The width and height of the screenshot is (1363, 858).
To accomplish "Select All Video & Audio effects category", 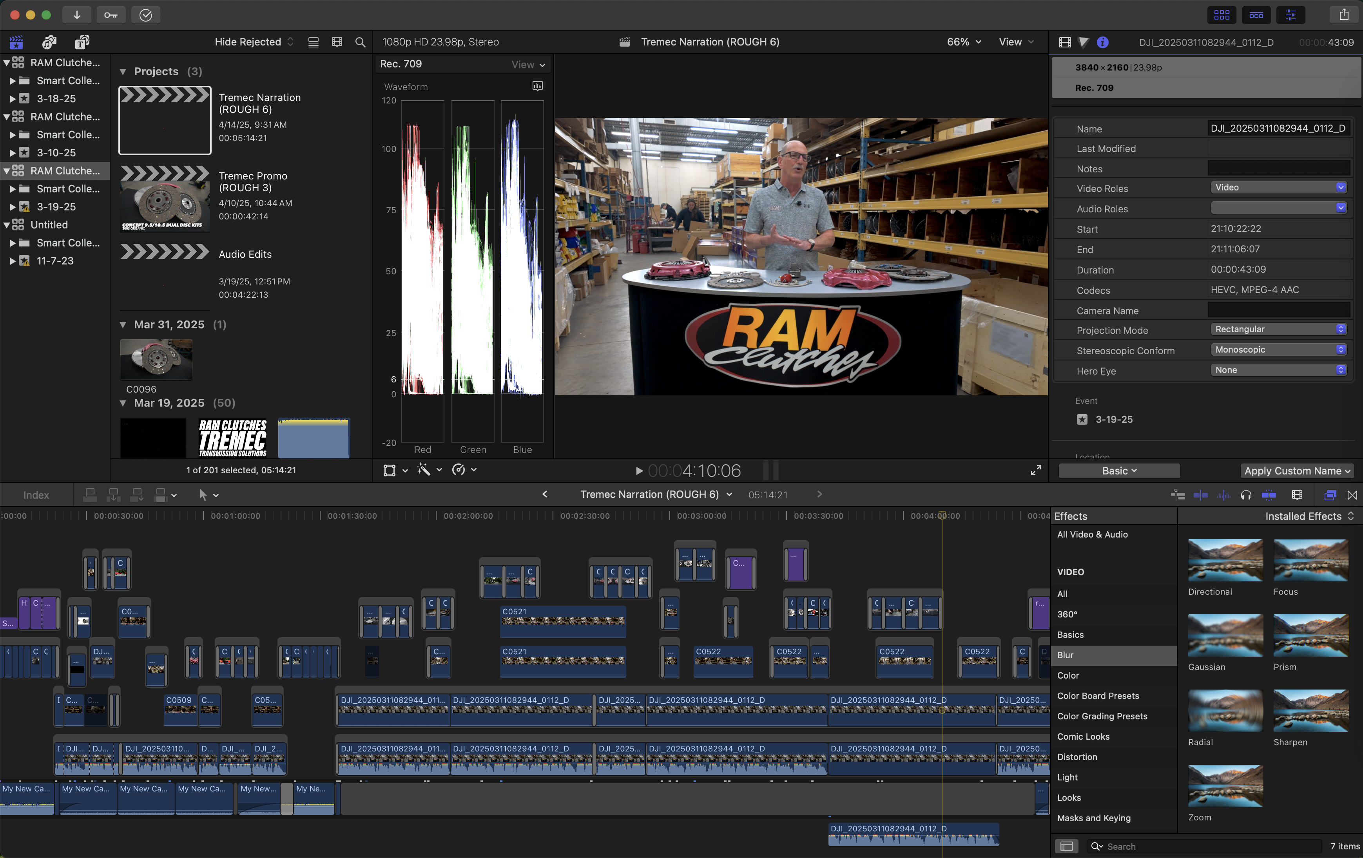I will tap(1113, 534).
